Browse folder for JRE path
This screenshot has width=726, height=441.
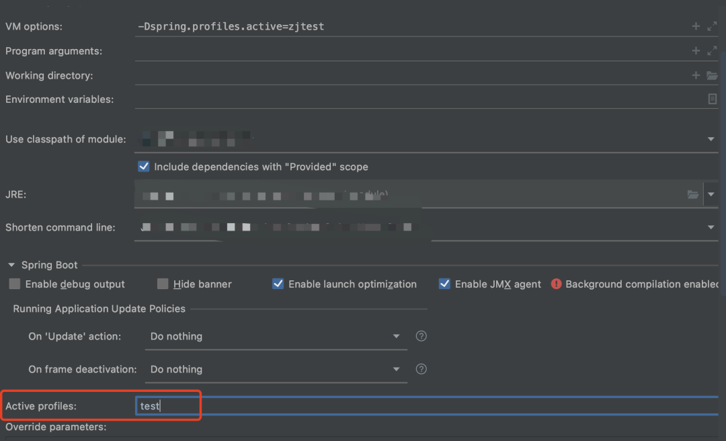click(x=692, y=194)
